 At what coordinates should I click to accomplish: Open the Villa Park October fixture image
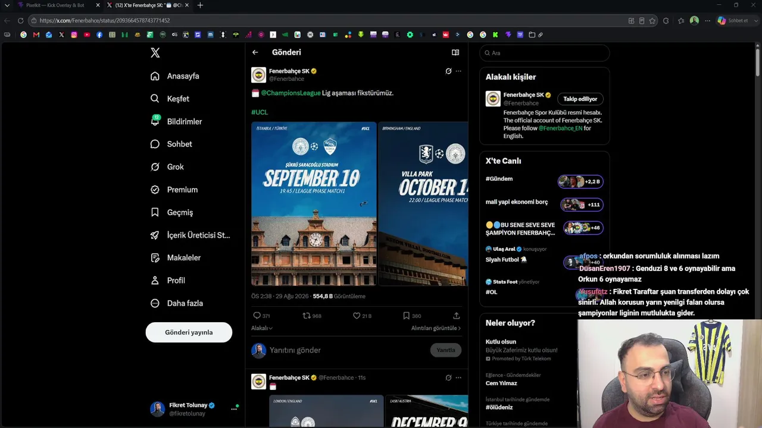click(423, 204)
